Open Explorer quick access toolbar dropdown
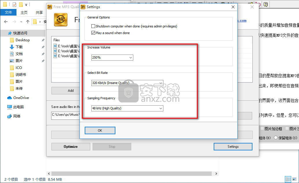The image size is (299, 183). [x=26, y=5]
